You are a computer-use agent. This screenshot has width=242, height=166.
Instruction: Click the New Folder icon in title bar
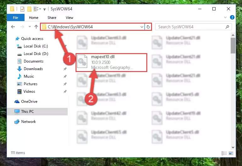tap(29, 9)
